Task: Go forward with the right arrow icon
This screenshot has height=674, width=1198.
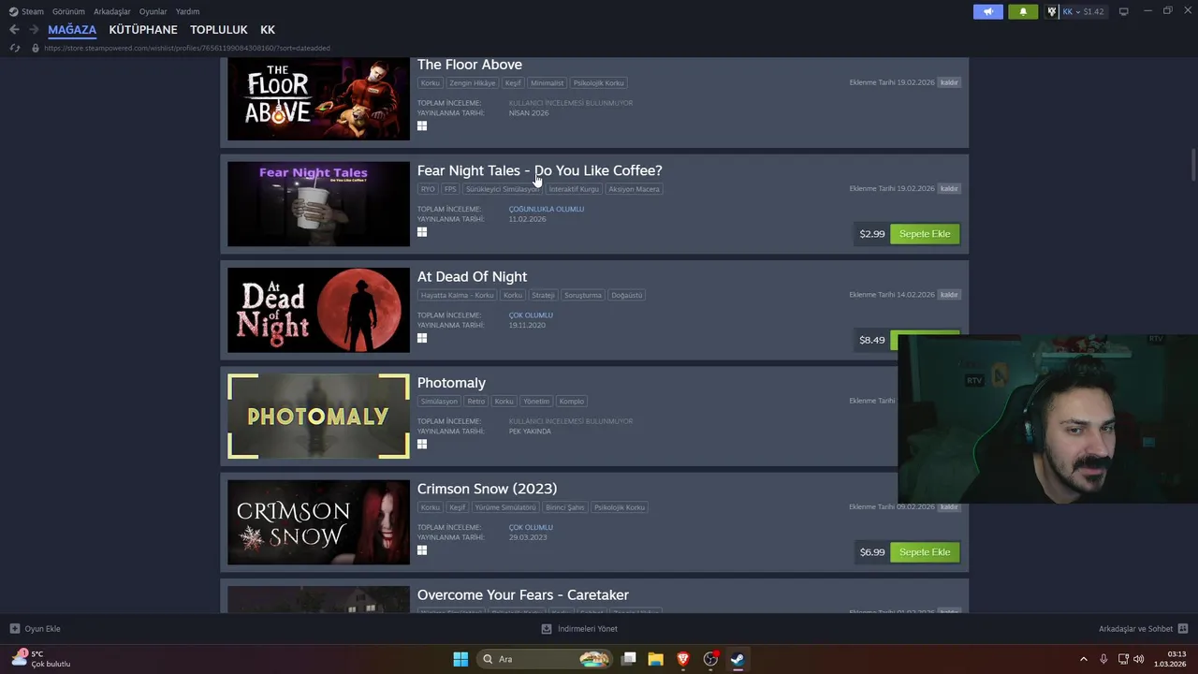Action: [x=35, y=30]
